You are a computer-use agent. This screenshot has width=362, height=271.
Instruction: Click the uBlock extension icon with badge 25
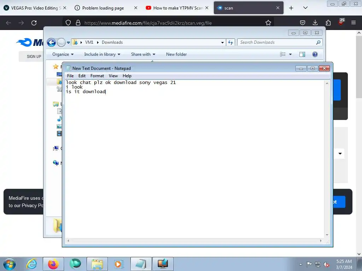point(341,22)
